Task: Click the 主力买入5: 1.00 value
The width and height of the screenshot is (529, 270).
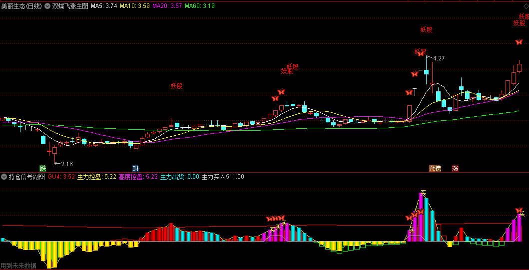Action: pyautogui.click(x=223, y=177)
